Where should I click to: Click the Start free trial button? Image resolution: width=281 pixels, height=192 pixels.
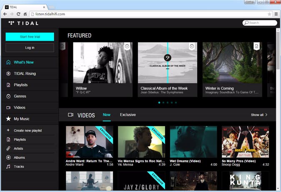(x=30, y=37)
